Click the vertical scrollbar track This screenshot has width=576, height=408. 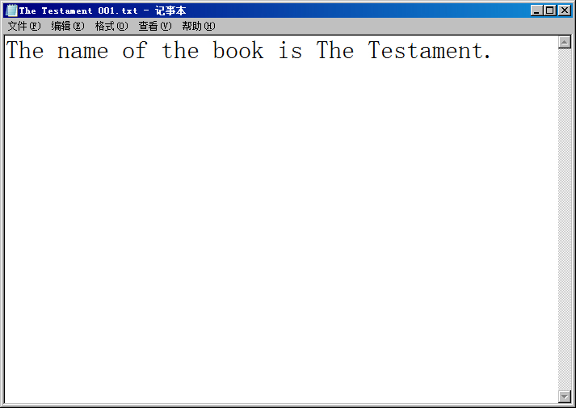[x=565, y=218]
